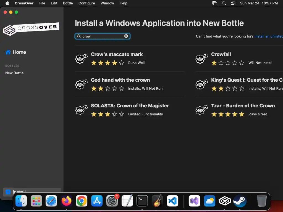Launch GarageBand from the dock

(x=157, y=201)
